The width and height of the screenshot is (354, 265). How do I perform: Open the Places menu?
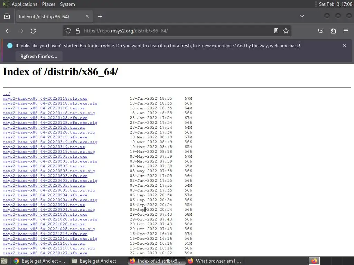tap(48, 4)
